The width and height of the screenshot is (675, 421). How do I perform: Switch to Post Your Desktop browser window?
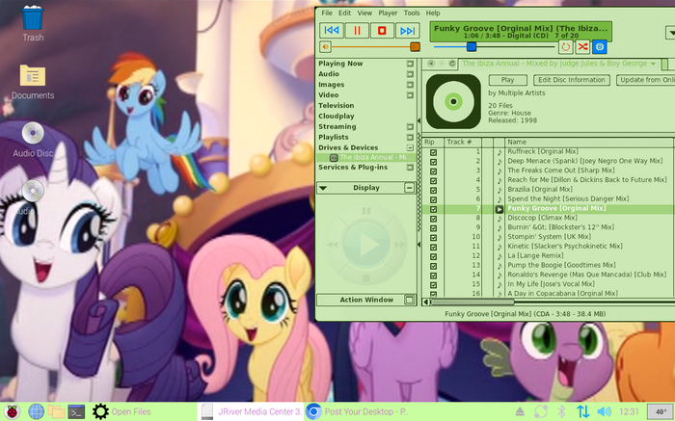click(358, 411)
